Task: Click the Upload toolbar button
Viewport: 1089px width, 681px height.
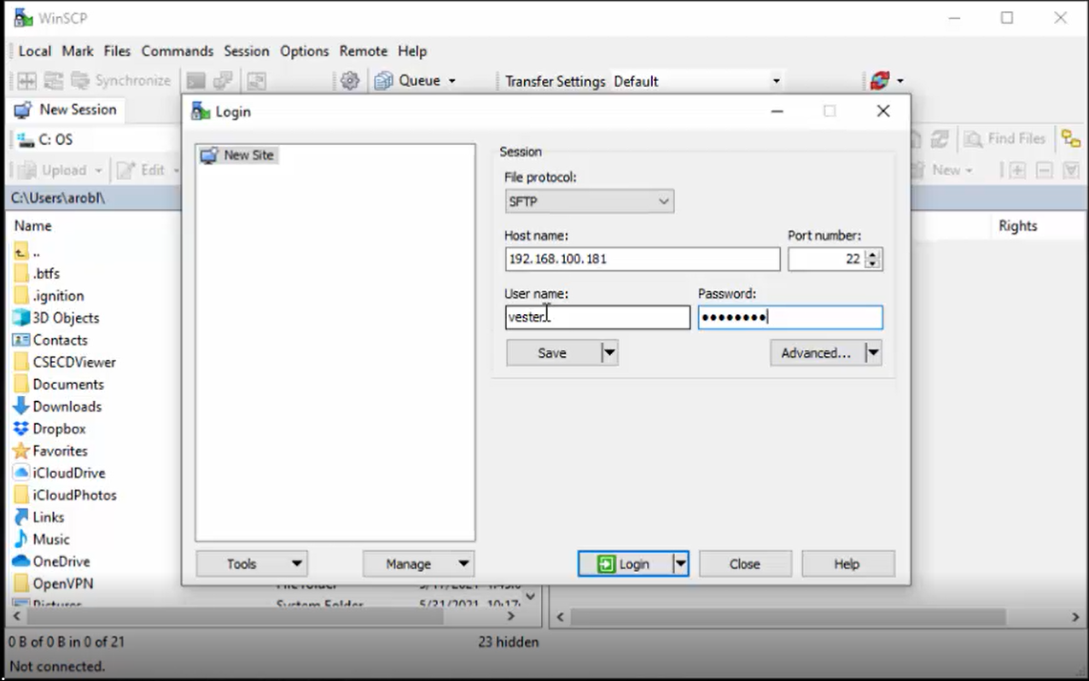Action: pos(60,170)
